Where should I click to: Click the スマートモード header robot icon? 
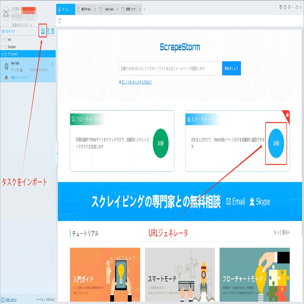pyautogui.click(x=188, y=119)
